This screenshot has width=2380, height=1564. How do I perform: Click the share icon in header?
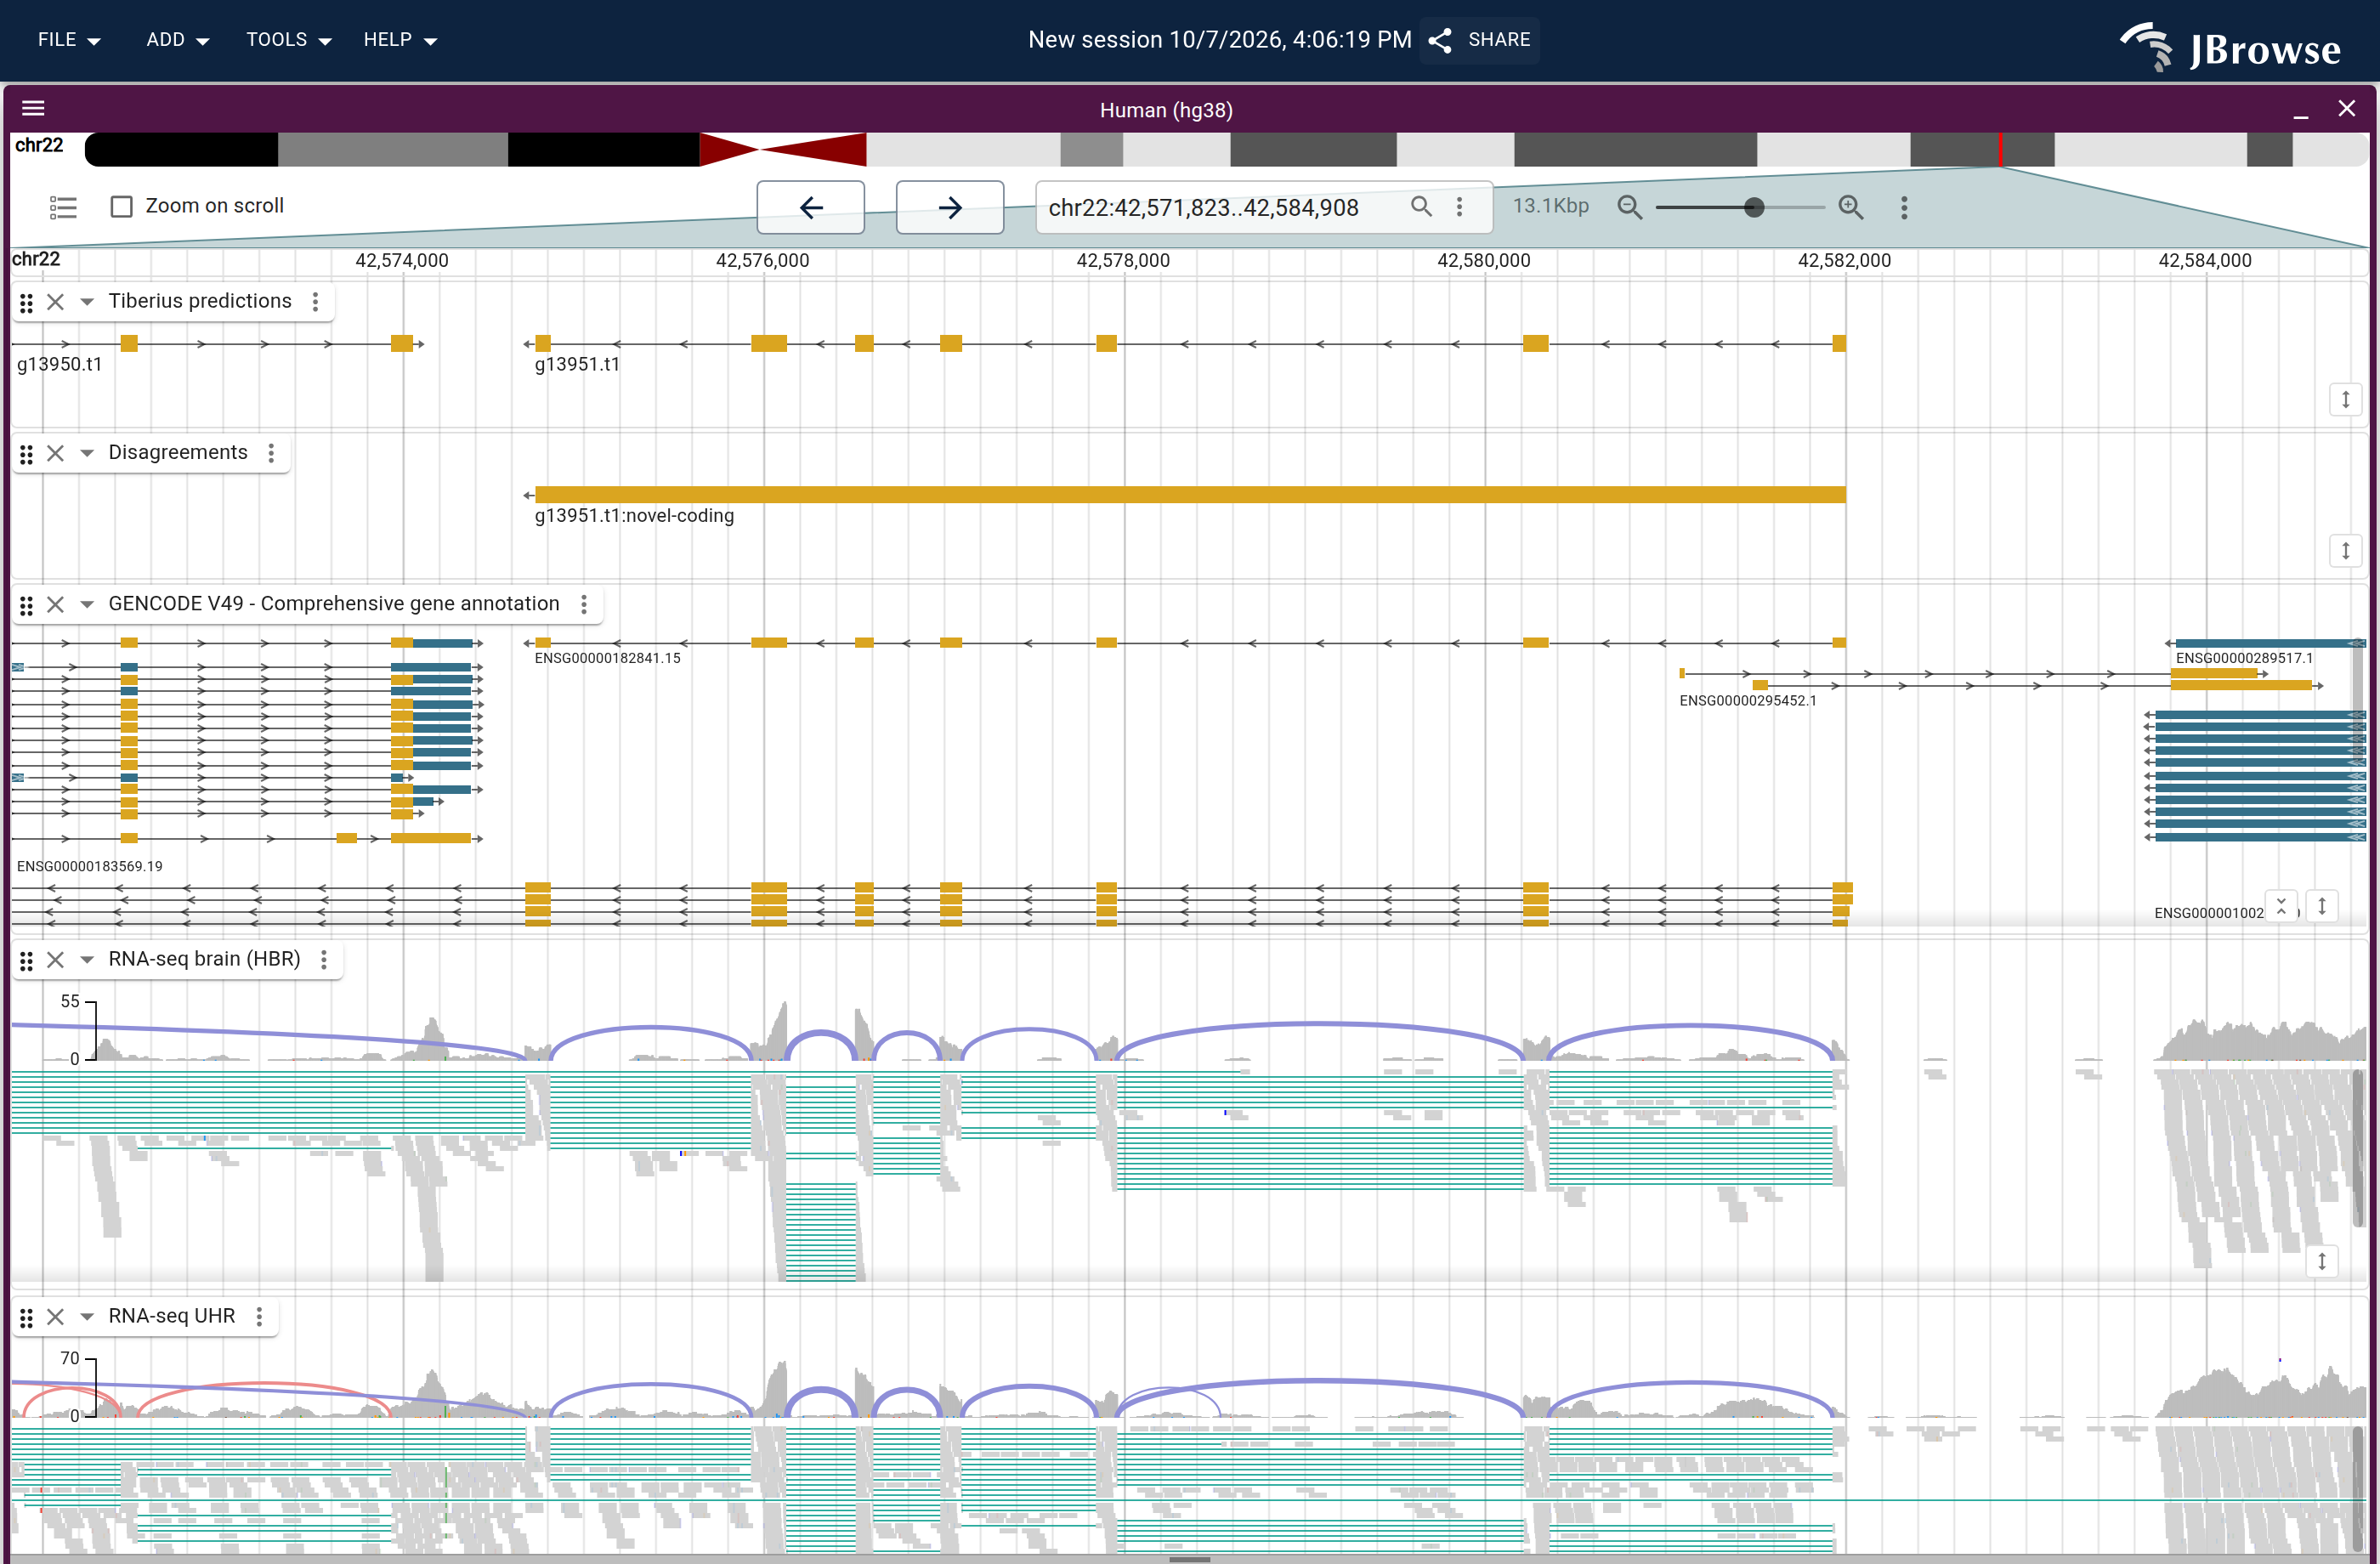tap(1440, 40)
